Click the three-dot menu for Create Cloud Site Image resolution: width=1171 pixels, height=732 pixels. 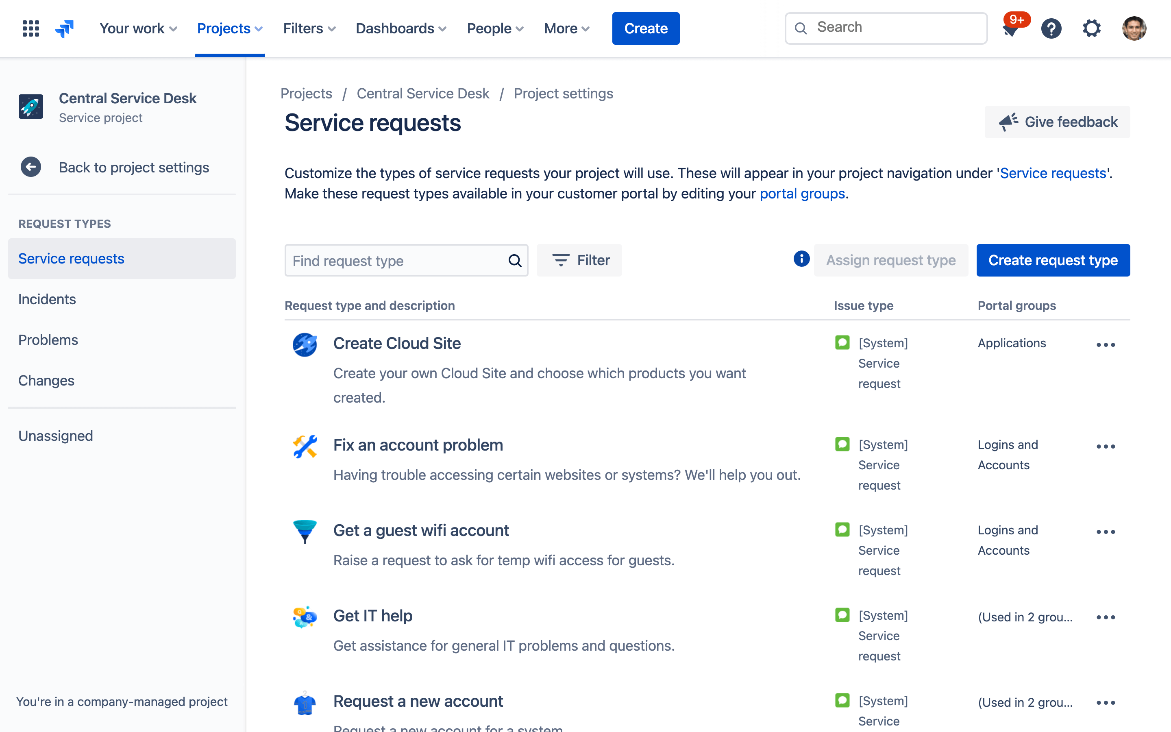[1106, 343]
